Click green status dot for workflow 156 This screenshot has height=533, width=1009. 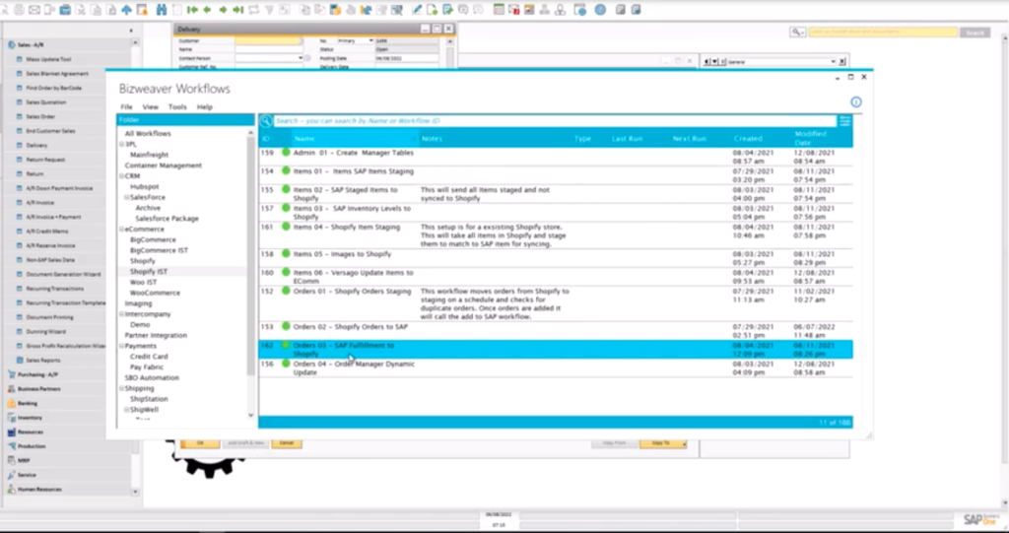[286, 364]
